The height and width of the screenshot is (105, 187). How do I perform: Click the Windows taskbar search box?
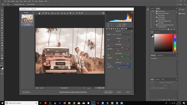pos(21,103)
